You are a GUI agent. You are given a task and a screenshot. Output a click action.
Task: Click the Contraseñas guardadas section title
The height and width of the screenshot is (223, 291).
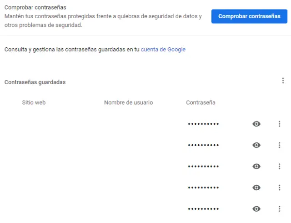coord(35,82)
